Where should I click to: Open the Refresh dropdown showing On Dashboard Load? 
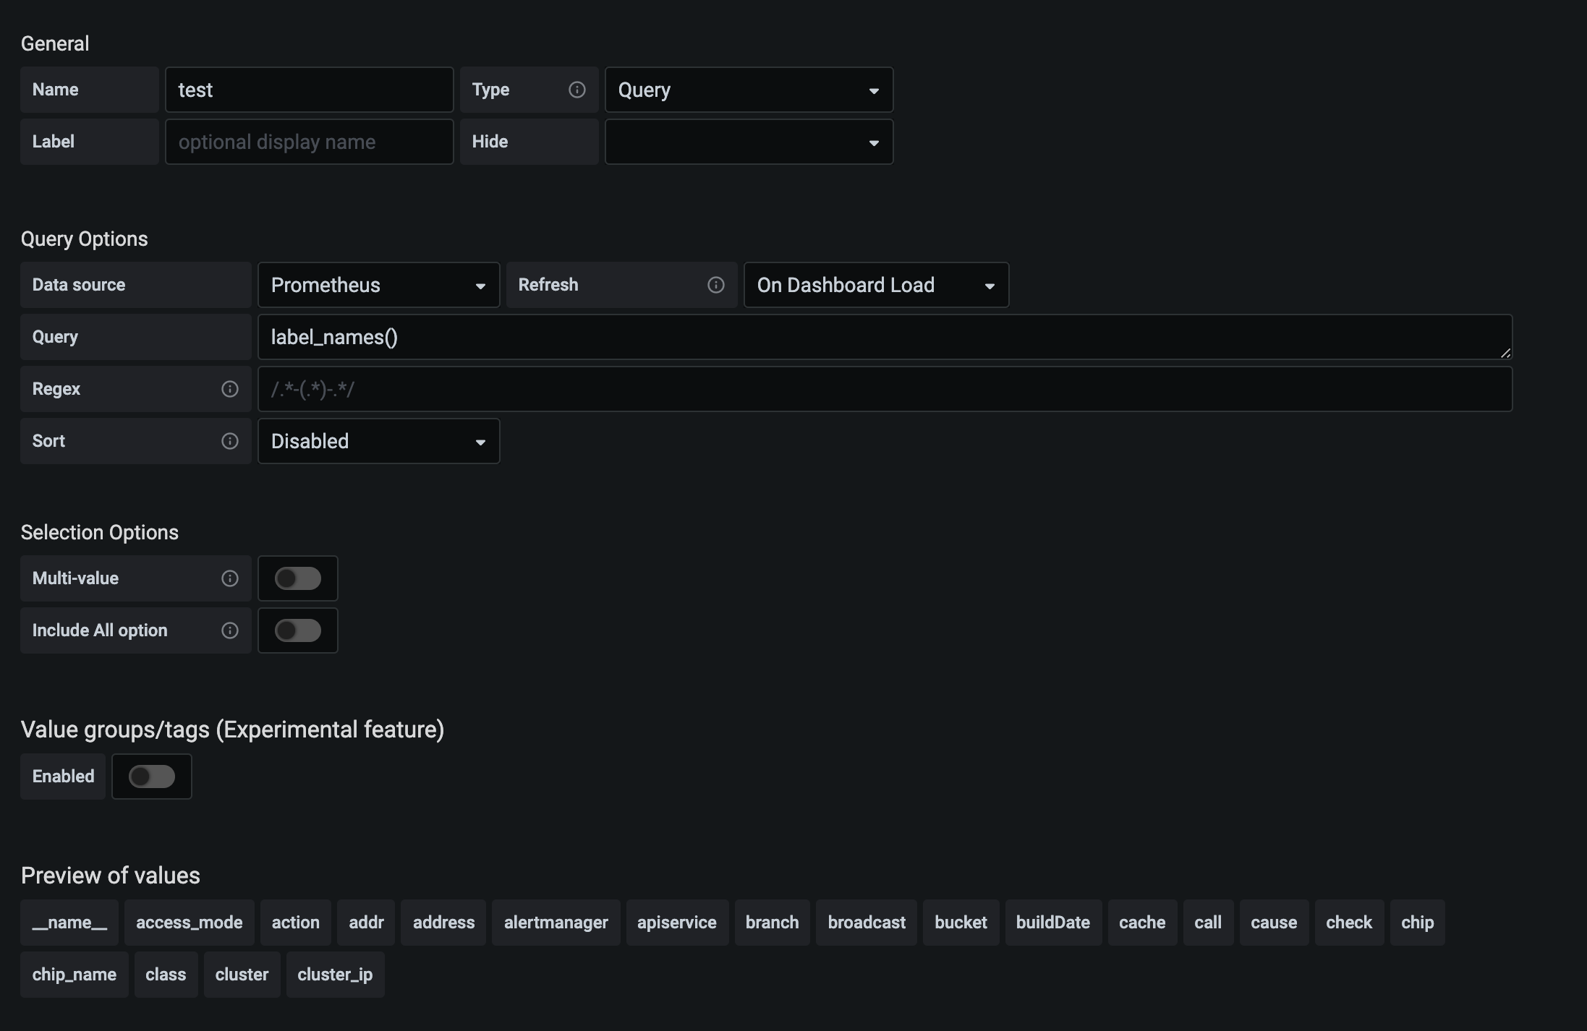876,285
